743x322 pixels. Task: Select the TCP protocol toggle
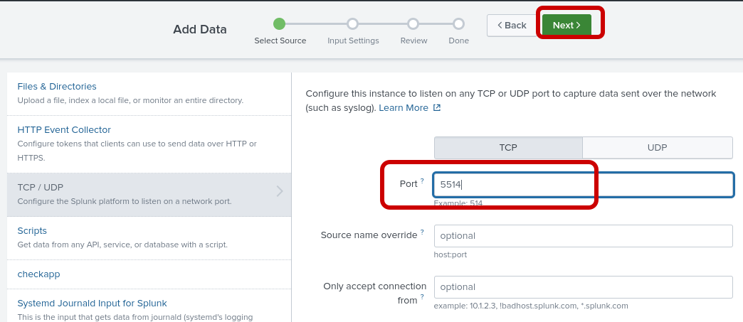coord(508,148)
